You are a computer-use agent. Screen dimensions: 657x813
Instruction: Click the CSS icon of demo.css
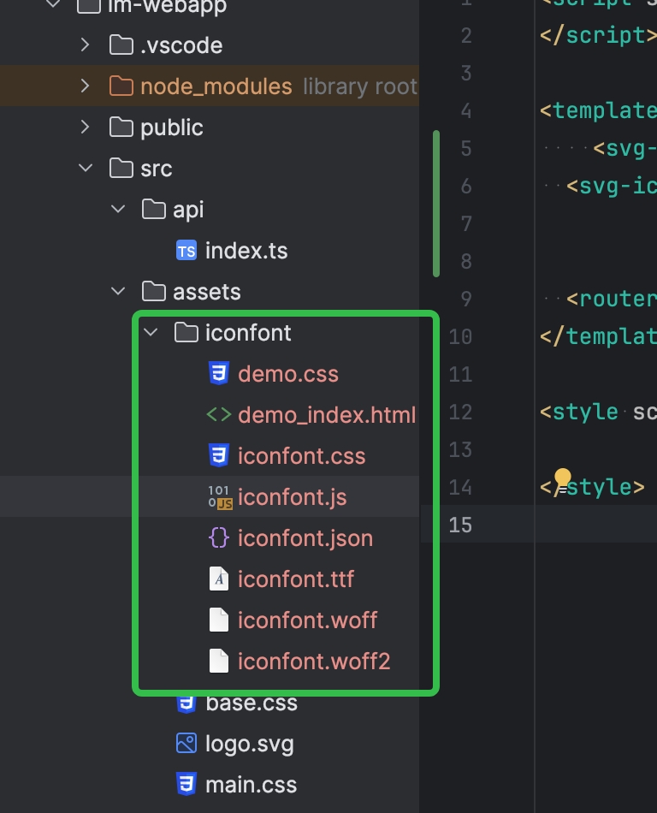219,373
